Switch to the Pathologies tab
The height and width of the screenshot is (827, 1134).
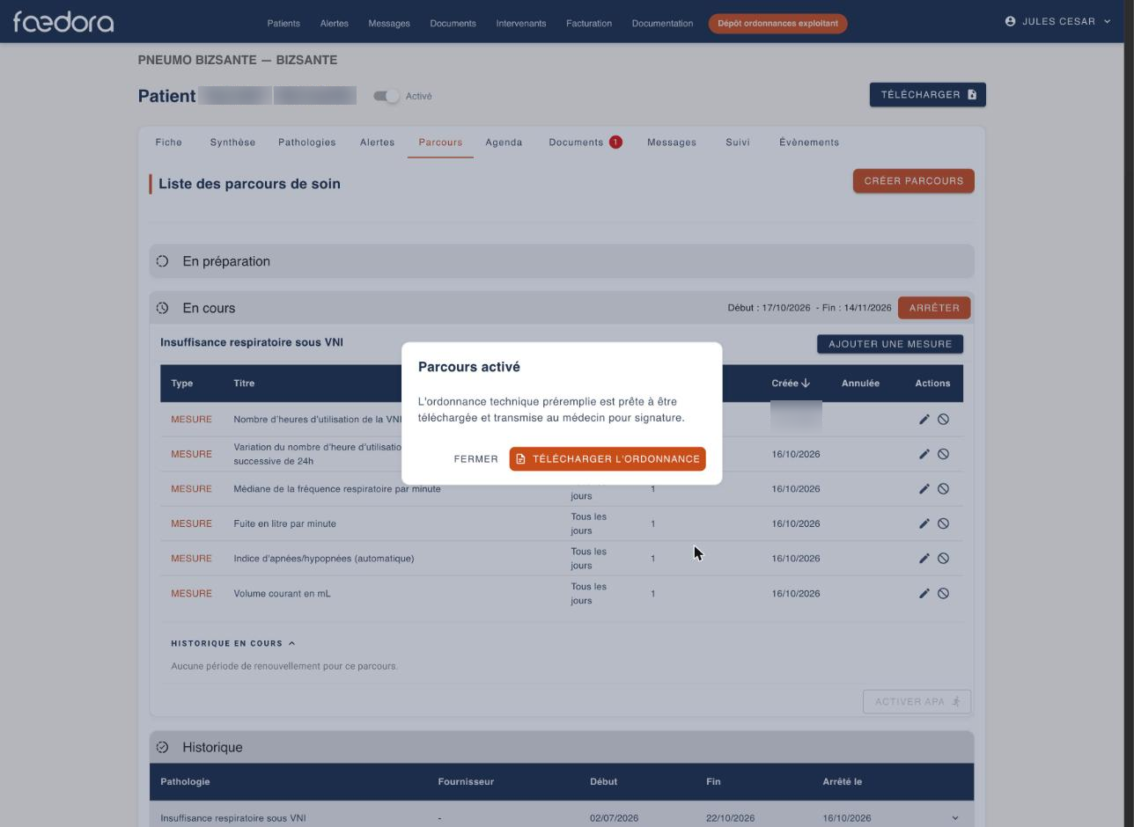pos(306,143)
